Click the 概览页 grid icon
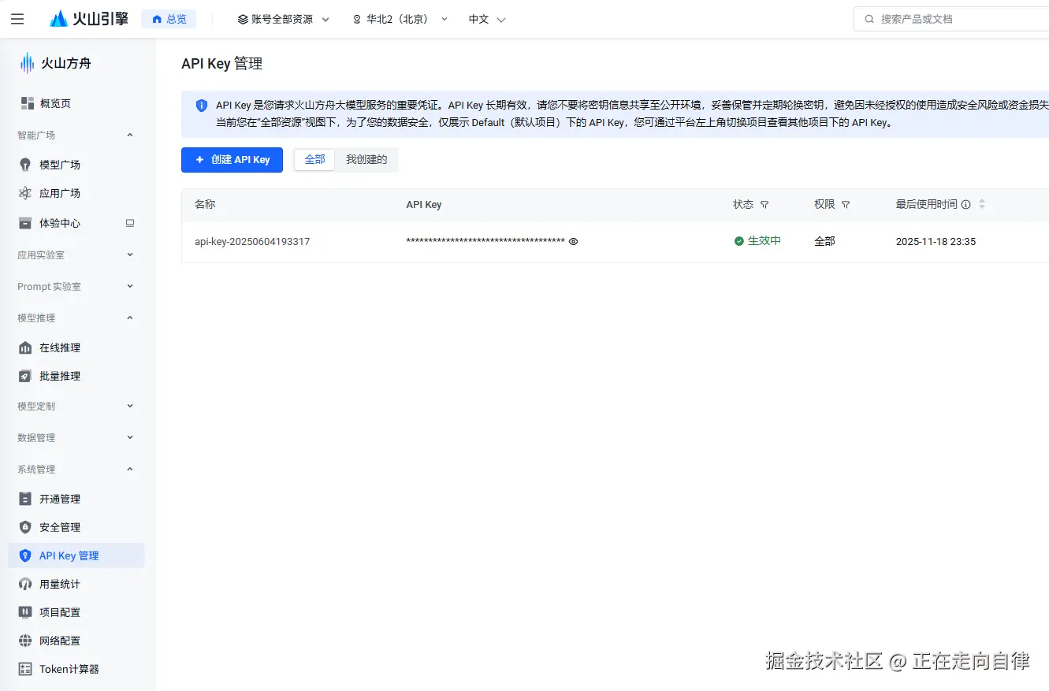Screen dimensions: 1049x691 click(27, 103)
